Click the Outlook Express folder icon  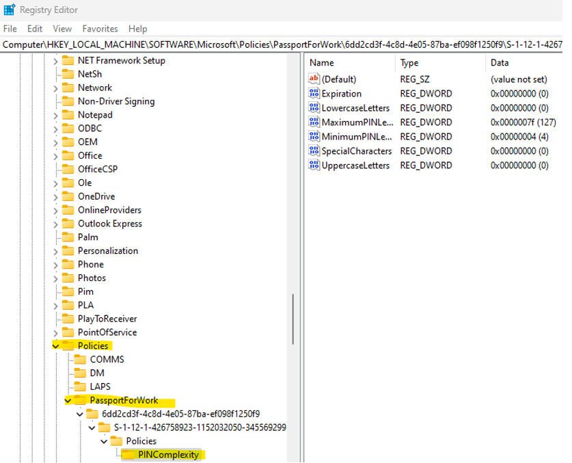[x=68, y=224]
